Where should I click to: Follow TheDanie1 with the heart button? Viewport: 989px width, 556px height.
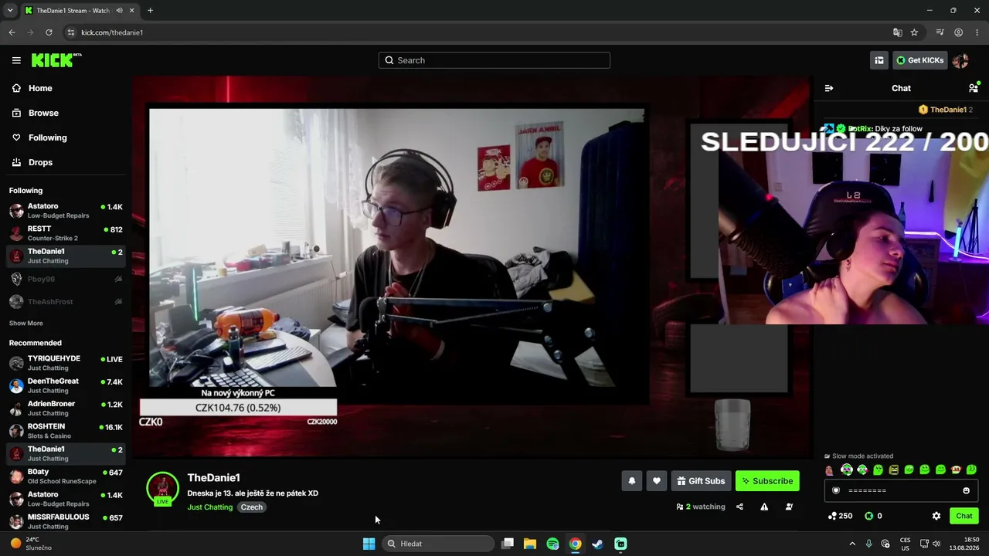tap(656, 481)
